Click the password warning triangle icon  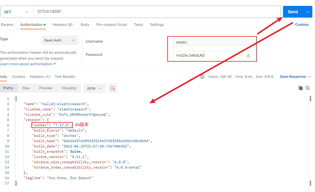248,55
